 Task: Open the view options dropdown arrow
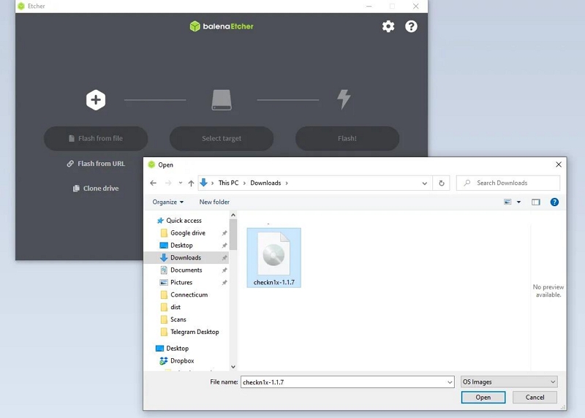click(x=518, y=202)
